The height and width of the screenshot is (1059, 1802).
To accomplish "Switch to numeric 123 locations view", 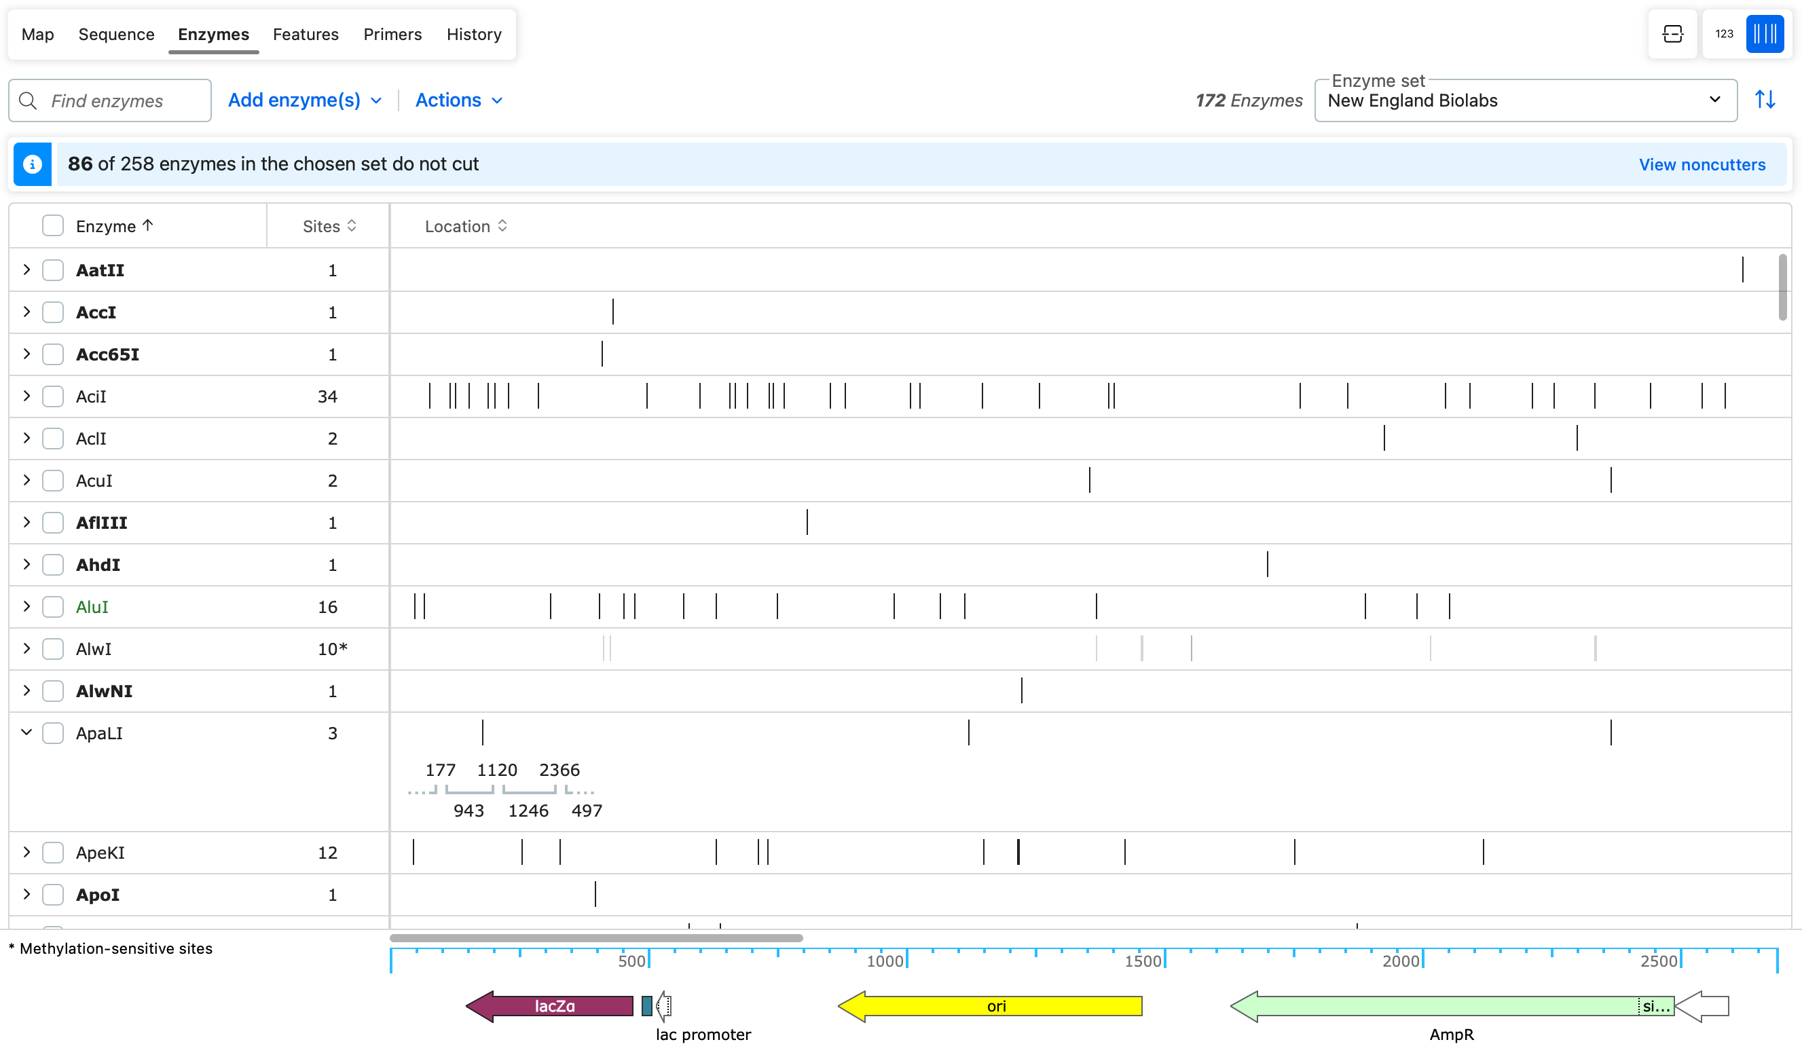I will (1723, 34).
